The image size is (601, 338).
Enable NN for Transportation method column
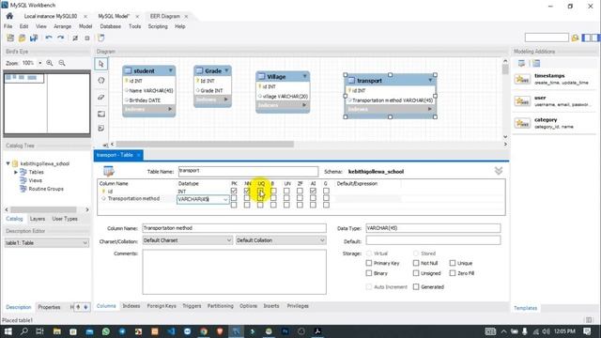click(247, 198)
